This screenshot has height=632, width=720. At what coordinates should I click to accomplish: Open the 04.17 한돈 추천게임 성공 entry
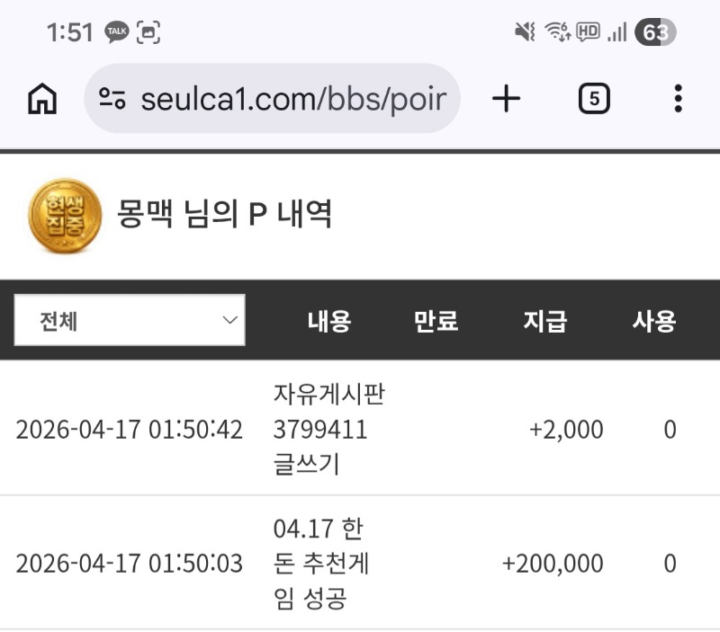pyautogui.click(x=321, y=564)
